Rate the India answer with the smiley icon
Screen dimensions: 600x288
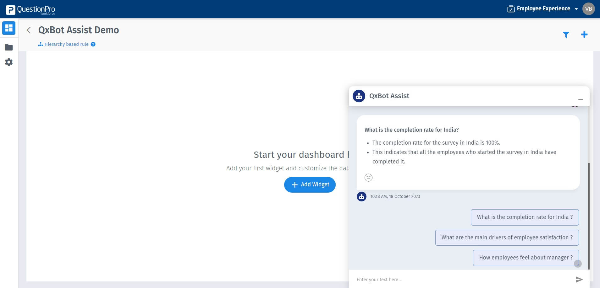tap(368, 178)
